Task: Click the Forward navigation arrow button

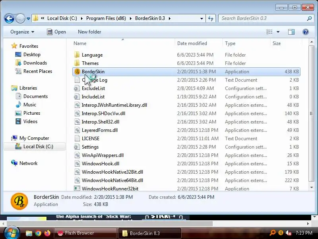Action: click(20, 18)
